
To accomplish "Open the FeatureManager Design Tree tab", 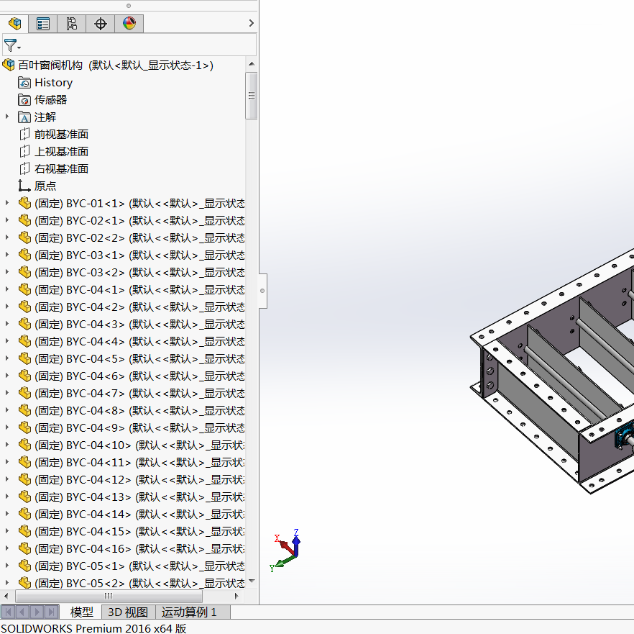I will tap(14, 24).
